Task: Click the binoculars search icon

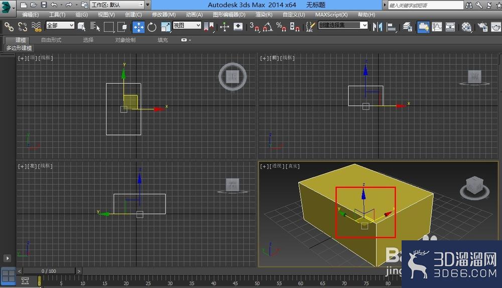Action: 469,5
